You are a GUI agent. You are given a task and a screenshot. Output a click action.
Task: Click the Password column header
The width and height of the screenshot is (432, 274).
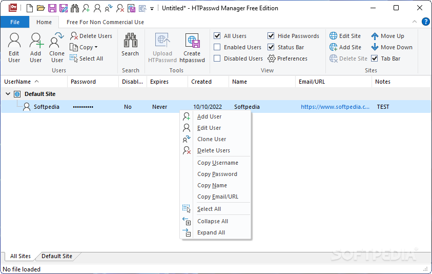(x=93, y=82)
